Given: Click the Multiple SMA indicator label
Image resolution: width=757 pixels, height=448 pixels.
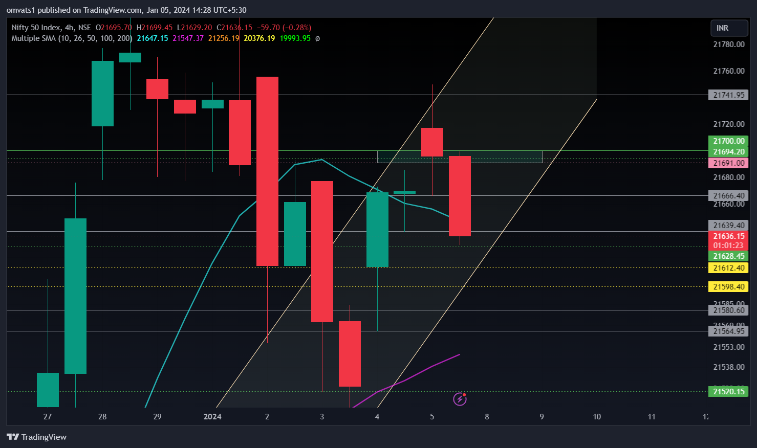Looking at the screenshot, I should coord(72,38).
